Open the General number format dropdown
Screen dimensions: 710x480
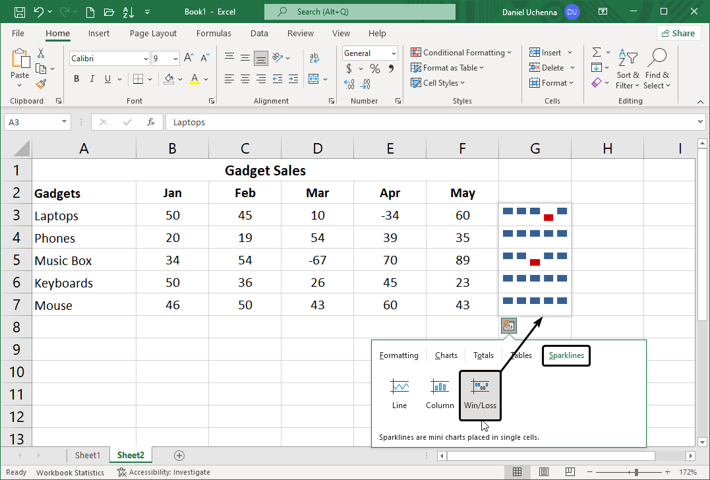394,53
